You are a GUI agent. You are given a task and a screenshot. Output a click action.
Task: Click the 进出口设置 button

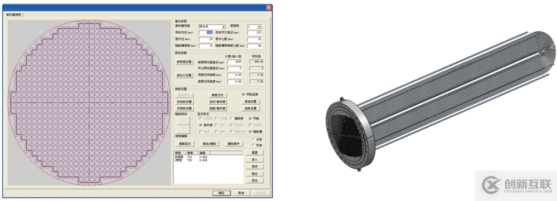[x=184, y=75]
